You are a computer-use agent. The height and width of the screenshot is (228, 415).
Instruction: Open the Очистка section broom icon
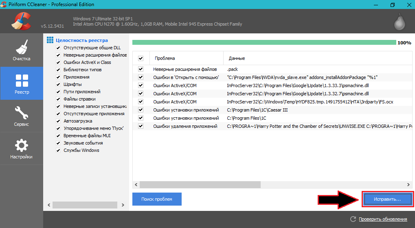pos(21,47)
